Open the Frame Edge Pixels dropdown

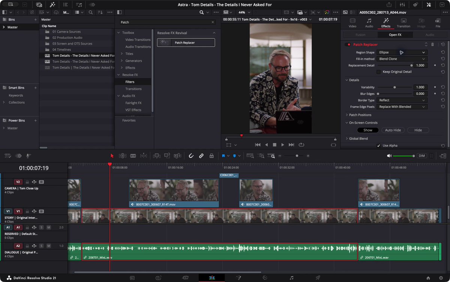402,107
